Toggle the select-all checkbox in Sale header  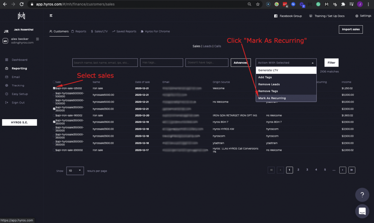click(54, 82)
